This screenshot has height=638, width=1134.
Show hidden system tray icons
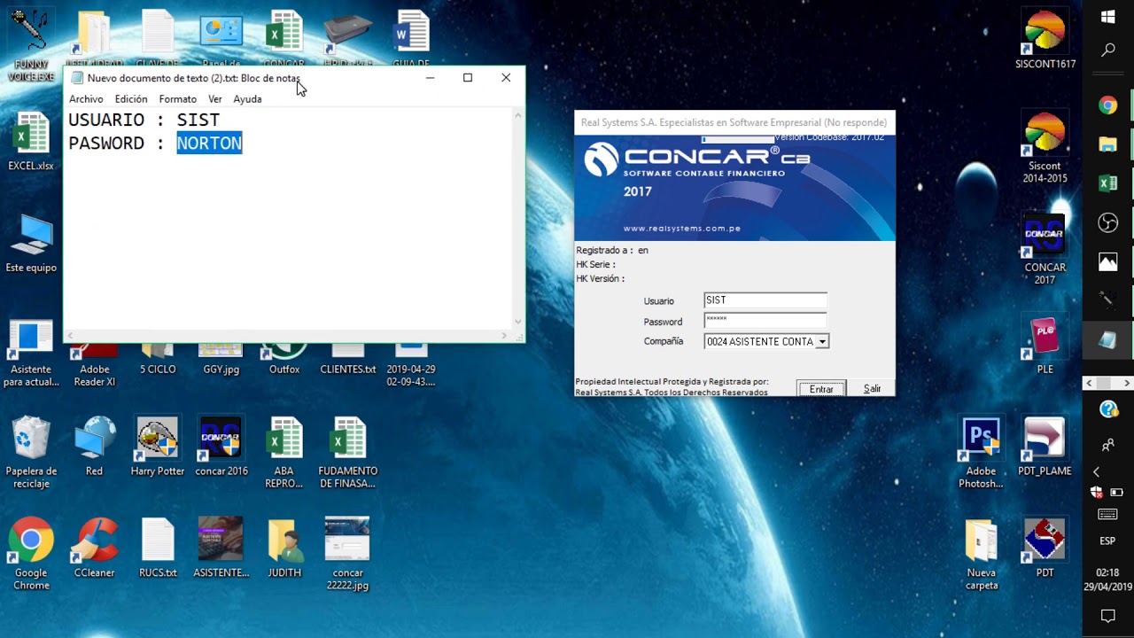click(1096, 471)
